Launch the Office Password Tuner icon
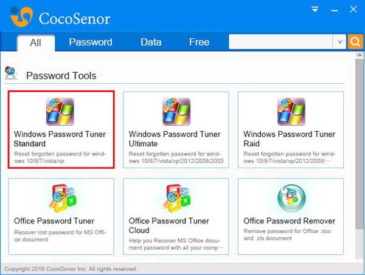 [x=63, y=198]
